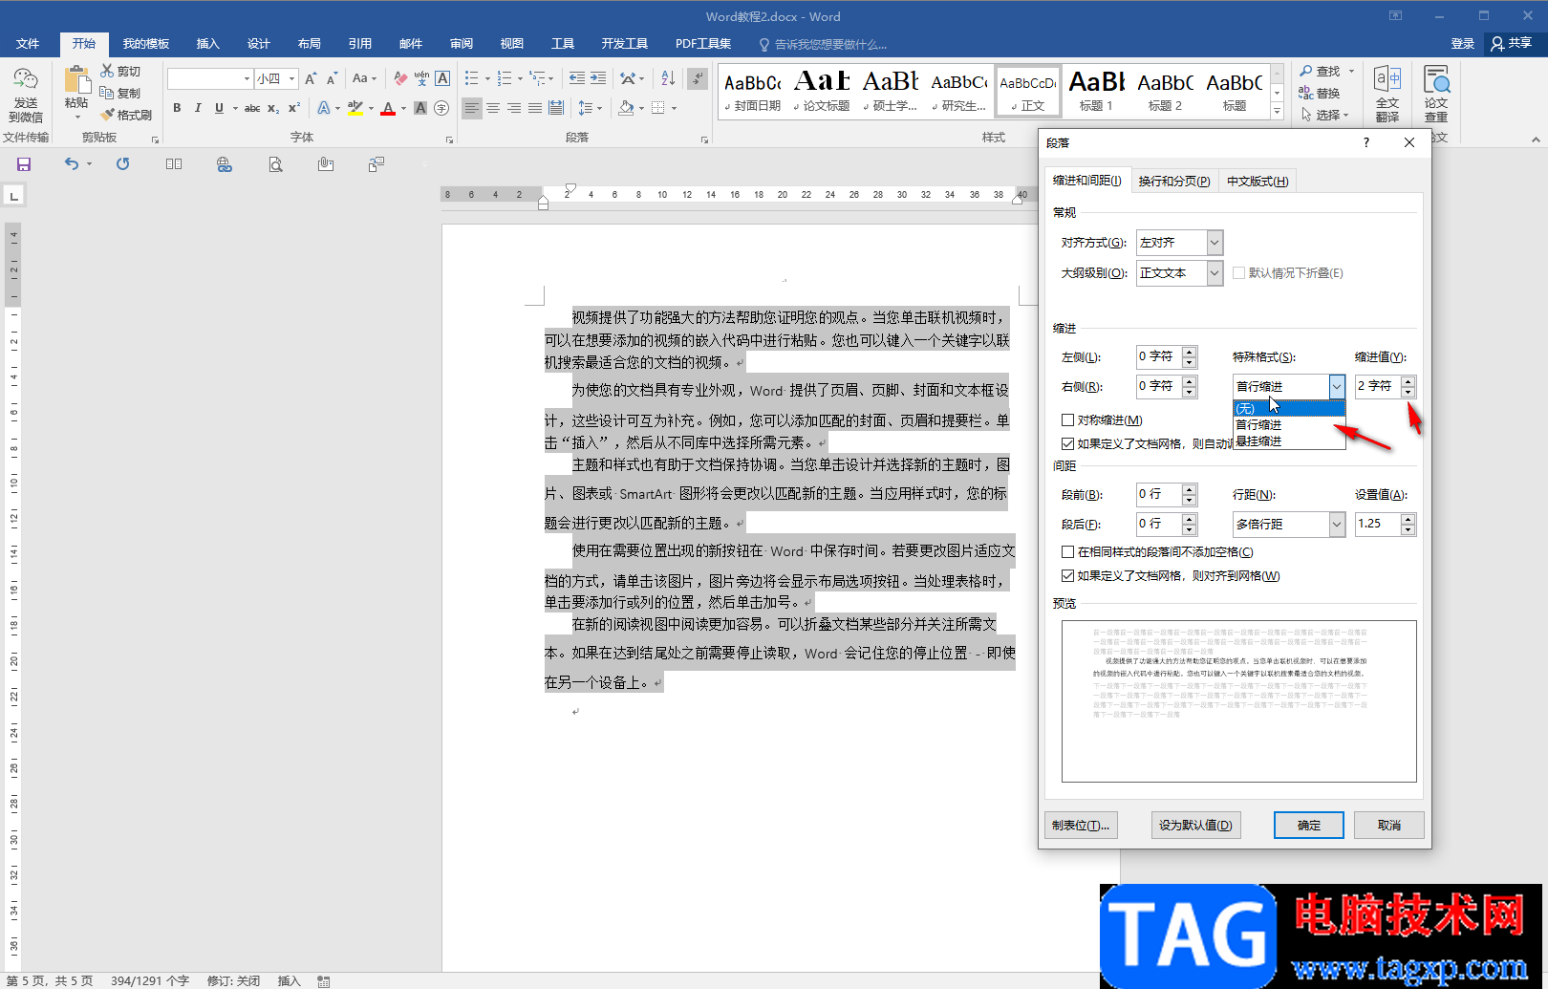Viewport: 1548px width, 989px height.
Task: Choose 首行缩进 option in dropdown list
Action: [1289, 424]
